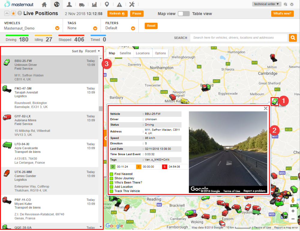Filter by Idling status count

[x=43, y=39]
